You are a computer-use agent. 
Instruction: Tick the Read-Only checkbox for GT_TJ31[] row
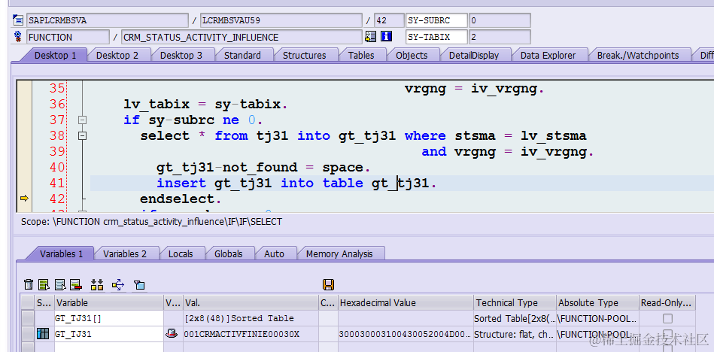pyautogui.click(x=667, y=318)
